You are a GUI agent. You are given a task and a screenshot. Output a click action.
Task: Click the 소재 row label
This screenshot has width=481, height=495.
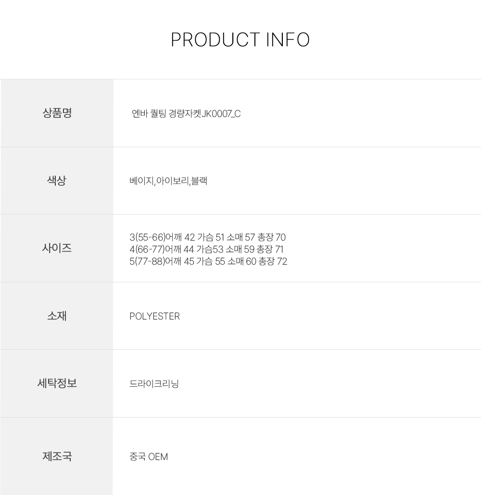click(57, 316)
